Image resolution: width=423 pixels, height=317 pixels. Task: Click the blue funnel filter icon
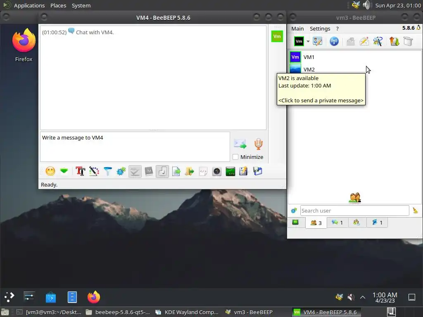pyautogui.click(x=108, y=171)
